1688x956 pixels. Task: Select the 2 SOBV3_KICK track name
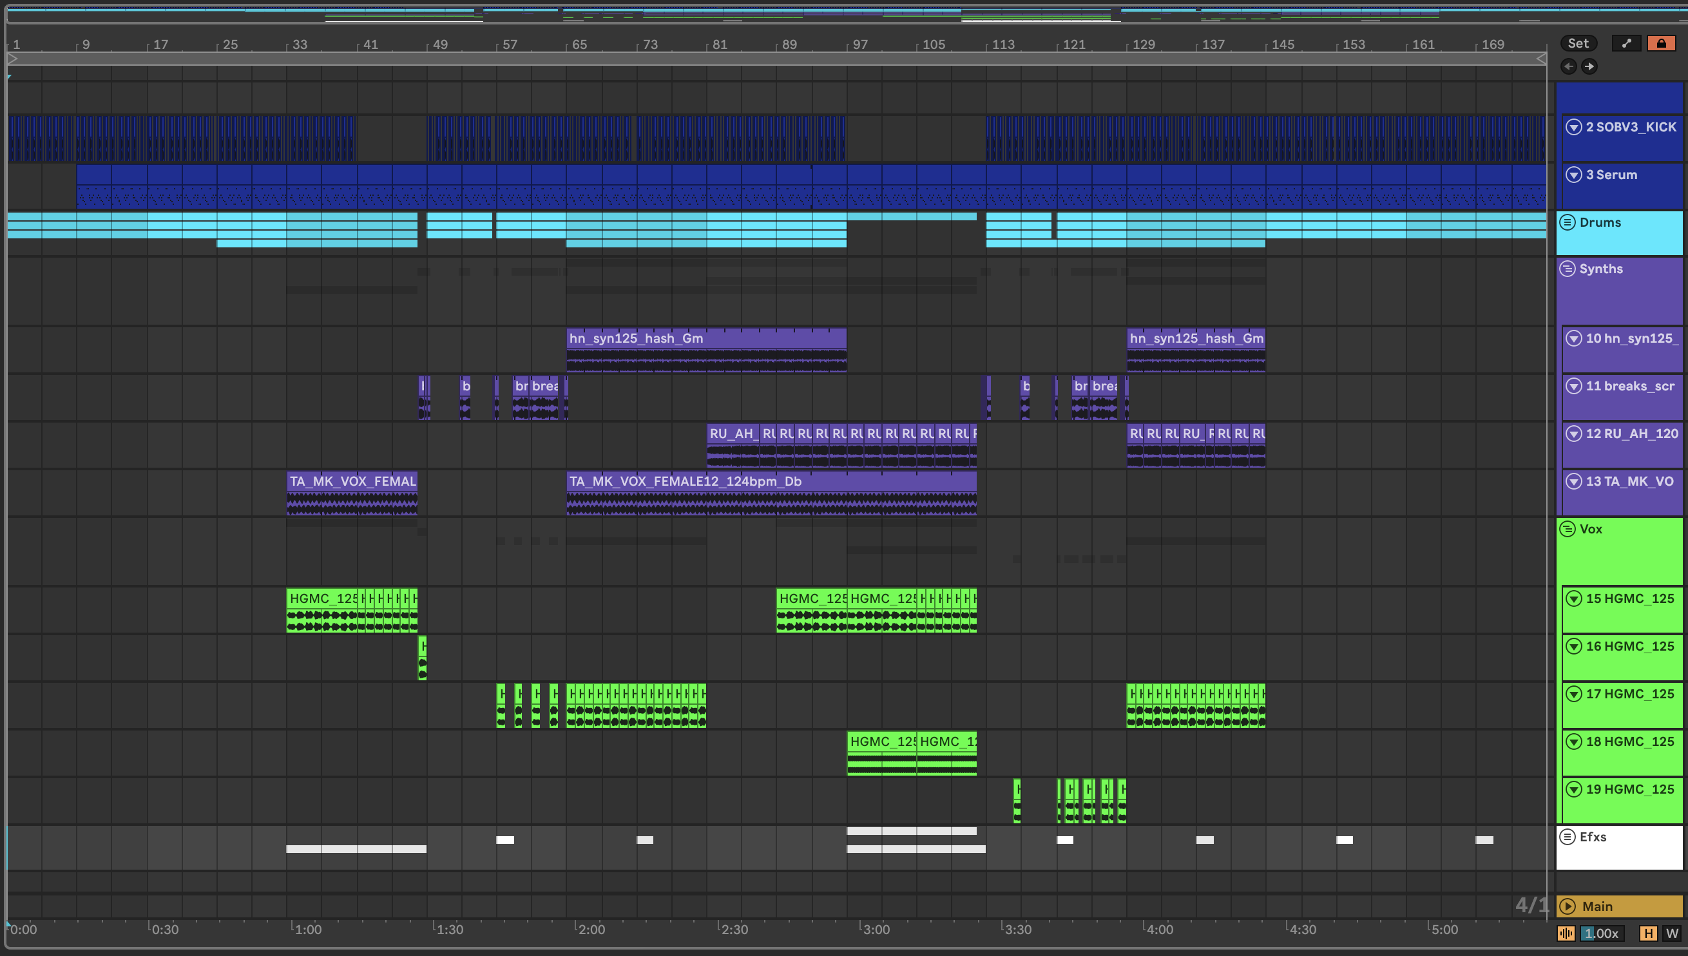[x=1631, y=127]
